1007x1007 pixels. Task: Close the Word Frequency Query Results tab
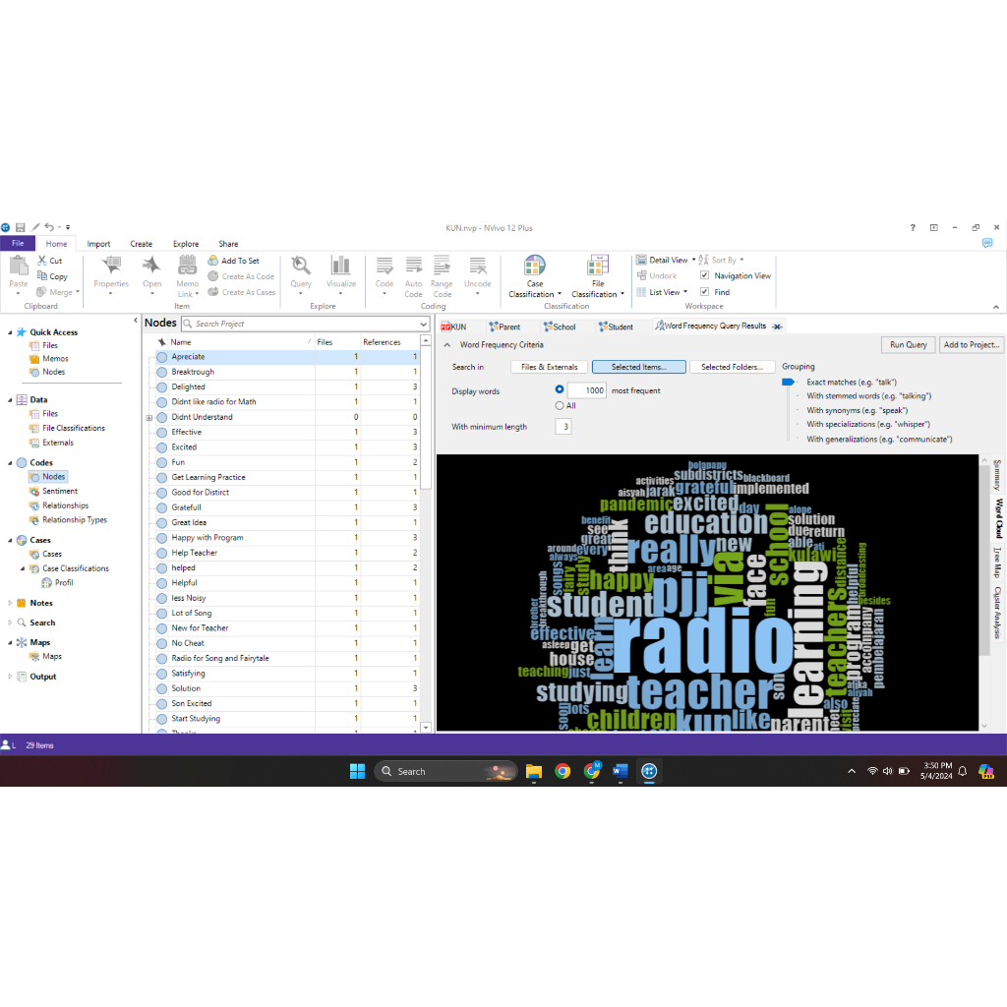pyautogui.click(x=777, y=326)
